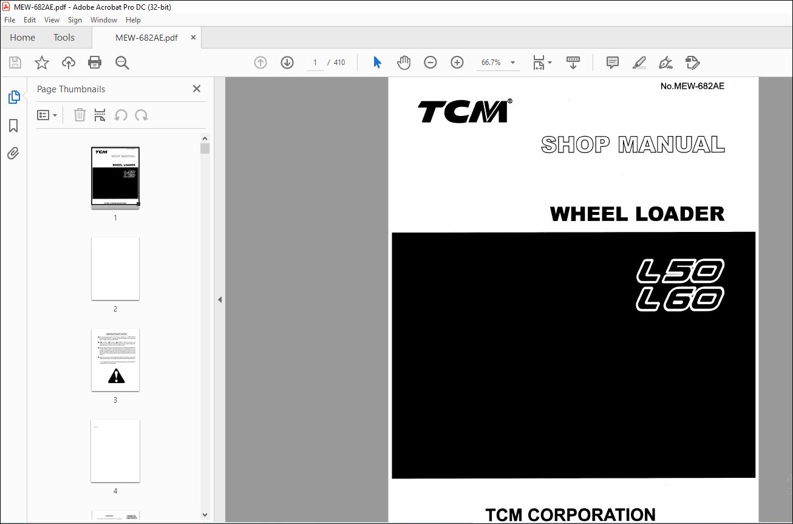Open the File menu

(10, 20)
